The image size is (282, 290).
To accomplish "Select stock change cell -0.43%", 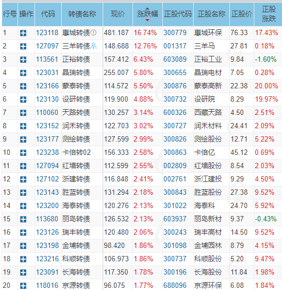I will [x=266, y=219].
